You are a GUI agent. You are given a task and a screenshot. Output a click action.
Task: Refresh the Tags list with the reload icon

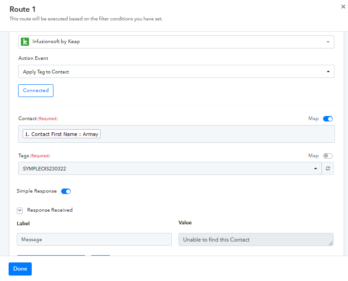pyautogui.click(x=328, y=169)
